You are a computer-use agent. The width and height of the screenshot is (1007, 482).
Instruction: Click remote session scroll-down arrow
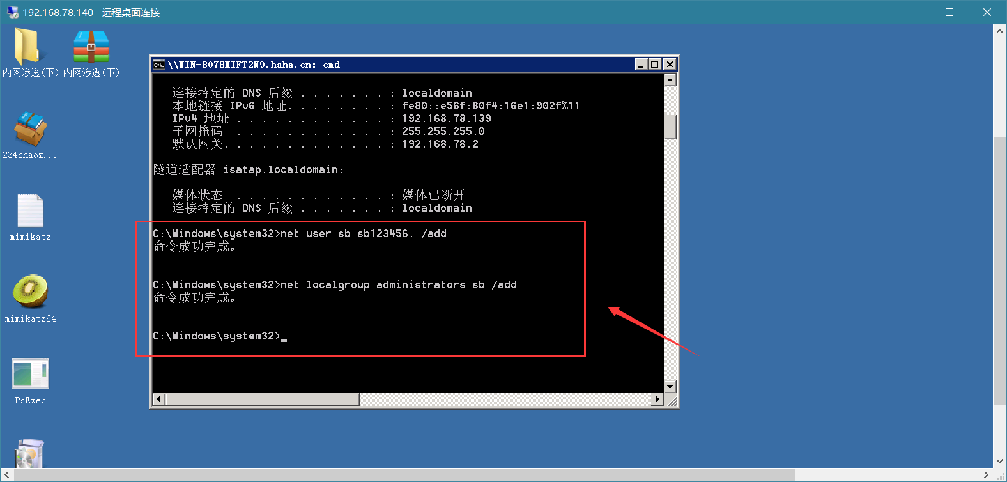click(1000, 461)
